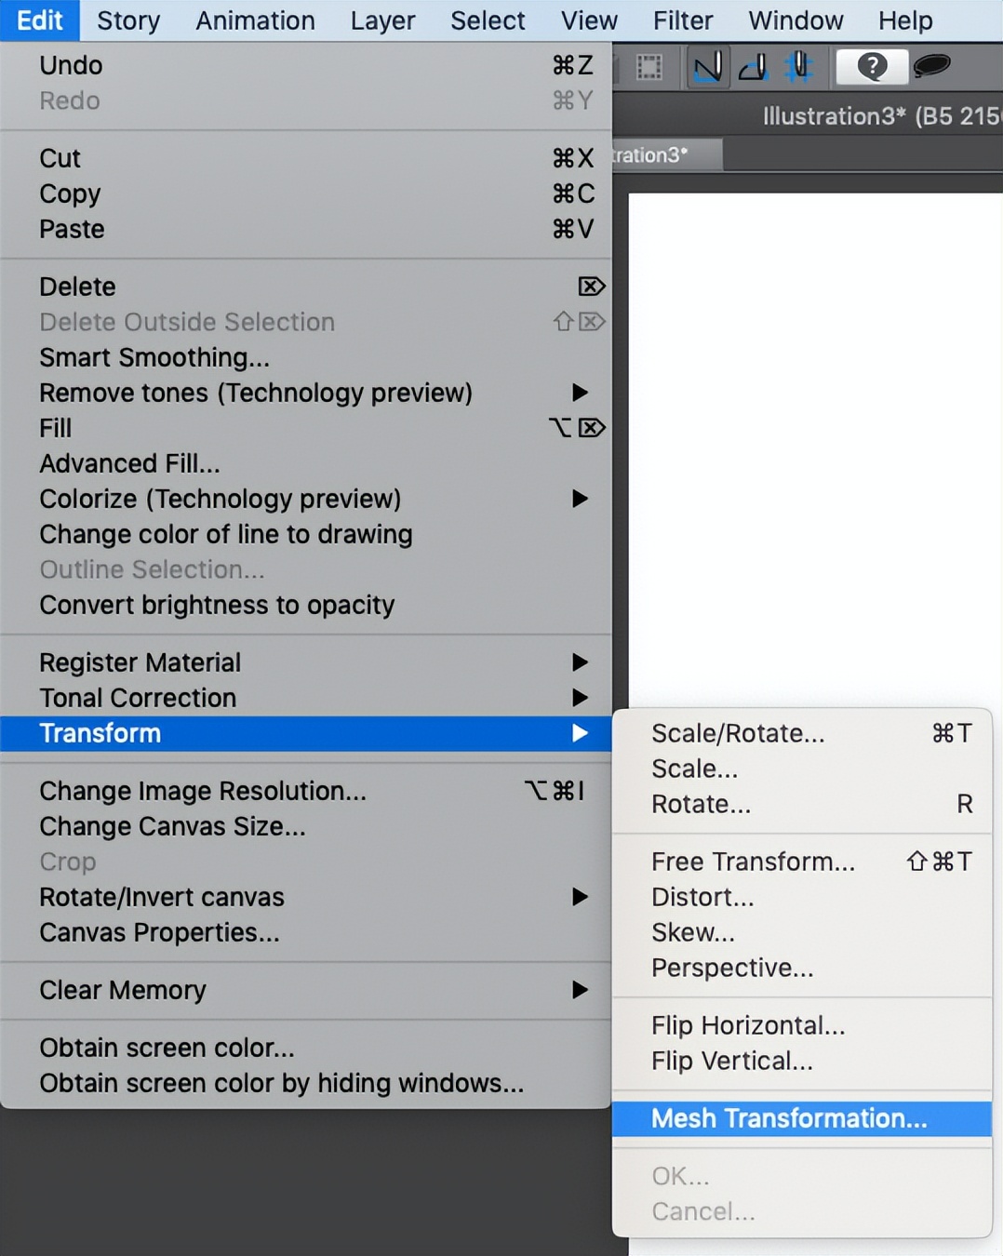Image resolution: width=1003 pixels, height=1256 pixels.
Task: Choose Convert brightness to opacity
Action: click(x=217, y=605)
